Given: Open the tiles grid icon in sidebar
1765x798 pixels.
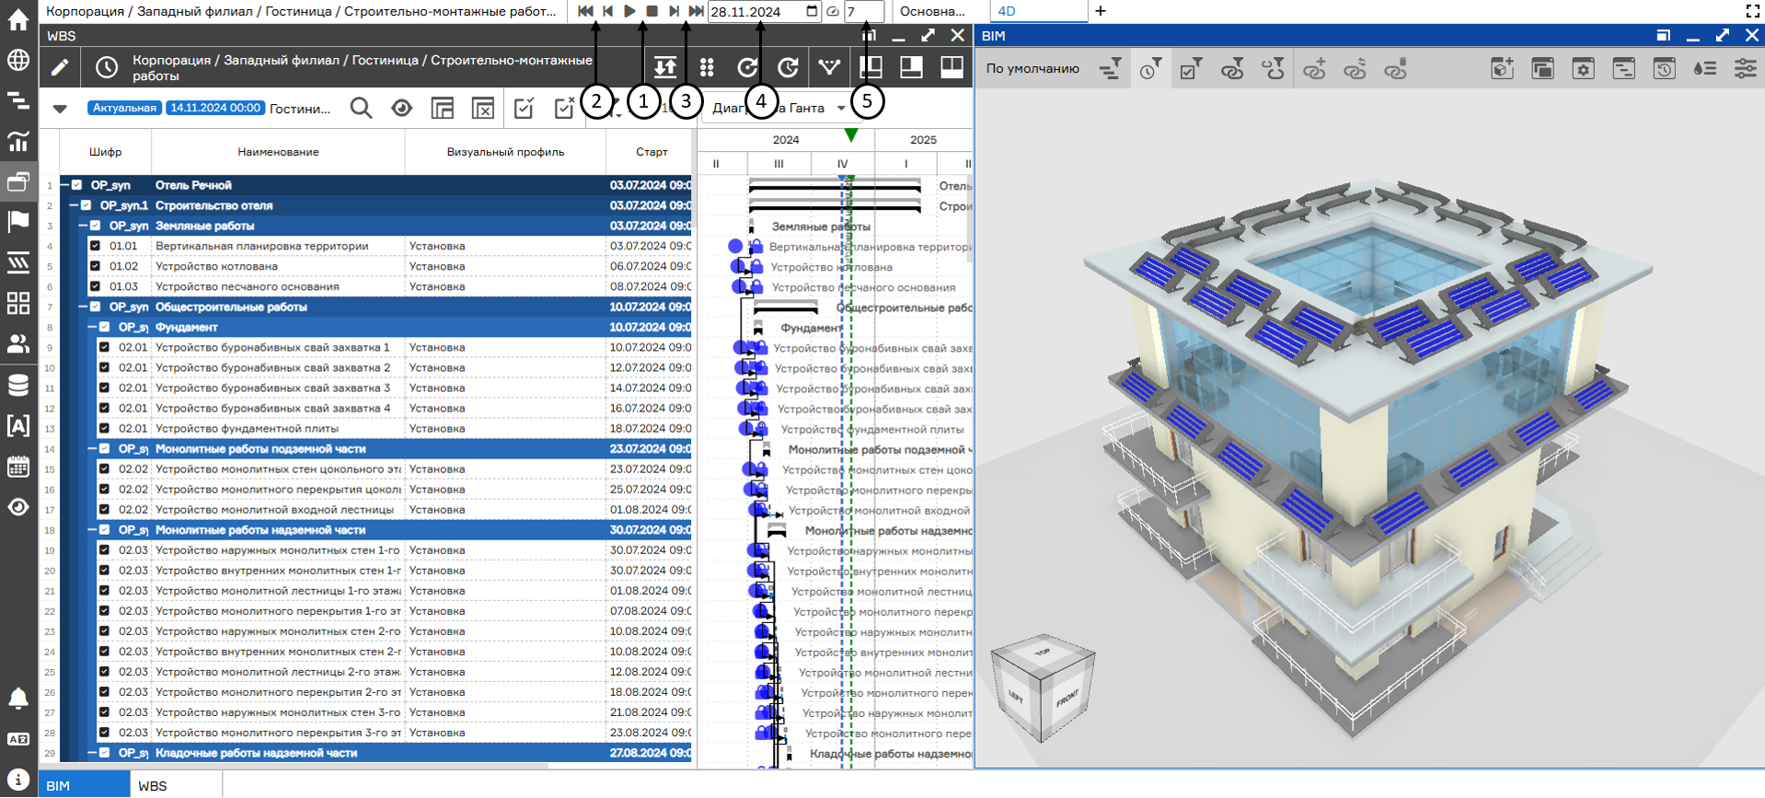Looking at the screenshot, I should click(x=18, y=303).
